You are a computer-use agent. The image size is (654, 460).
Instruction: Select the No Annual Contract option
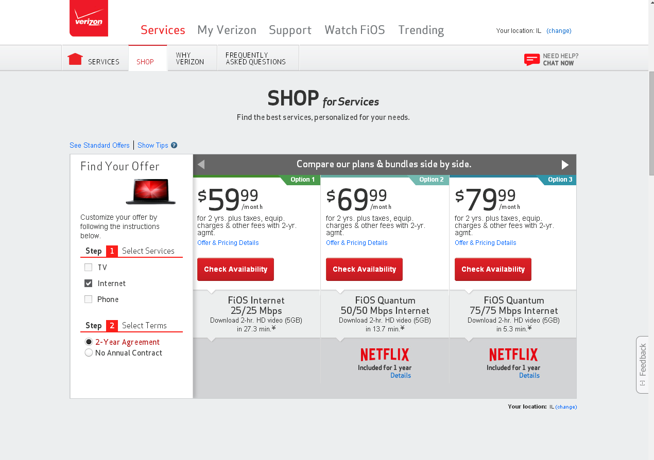(x=89, y=353)
